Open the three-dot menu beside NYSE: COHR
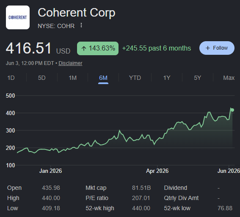 point(81,25)
